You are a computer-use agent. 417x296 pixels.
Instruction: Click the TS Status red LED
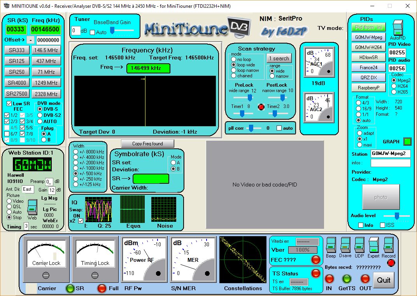pyautogui.click(x=316, y=273)
